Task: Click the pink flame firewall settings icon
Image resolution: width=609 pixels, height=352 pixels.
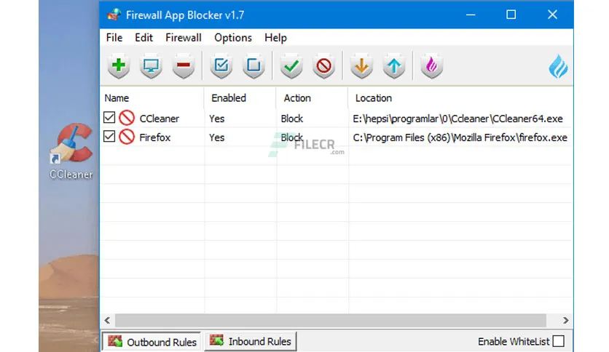Action: click(431, 65)
